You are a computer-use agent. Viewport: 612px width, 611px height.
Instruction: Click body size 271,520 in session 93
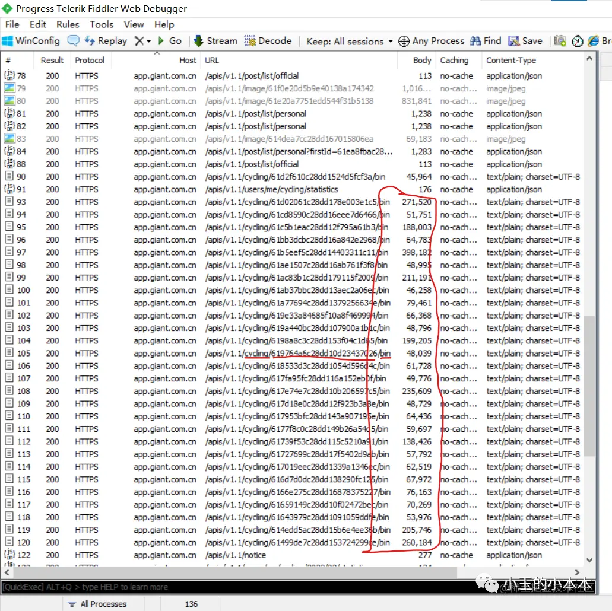pos(417,202)
